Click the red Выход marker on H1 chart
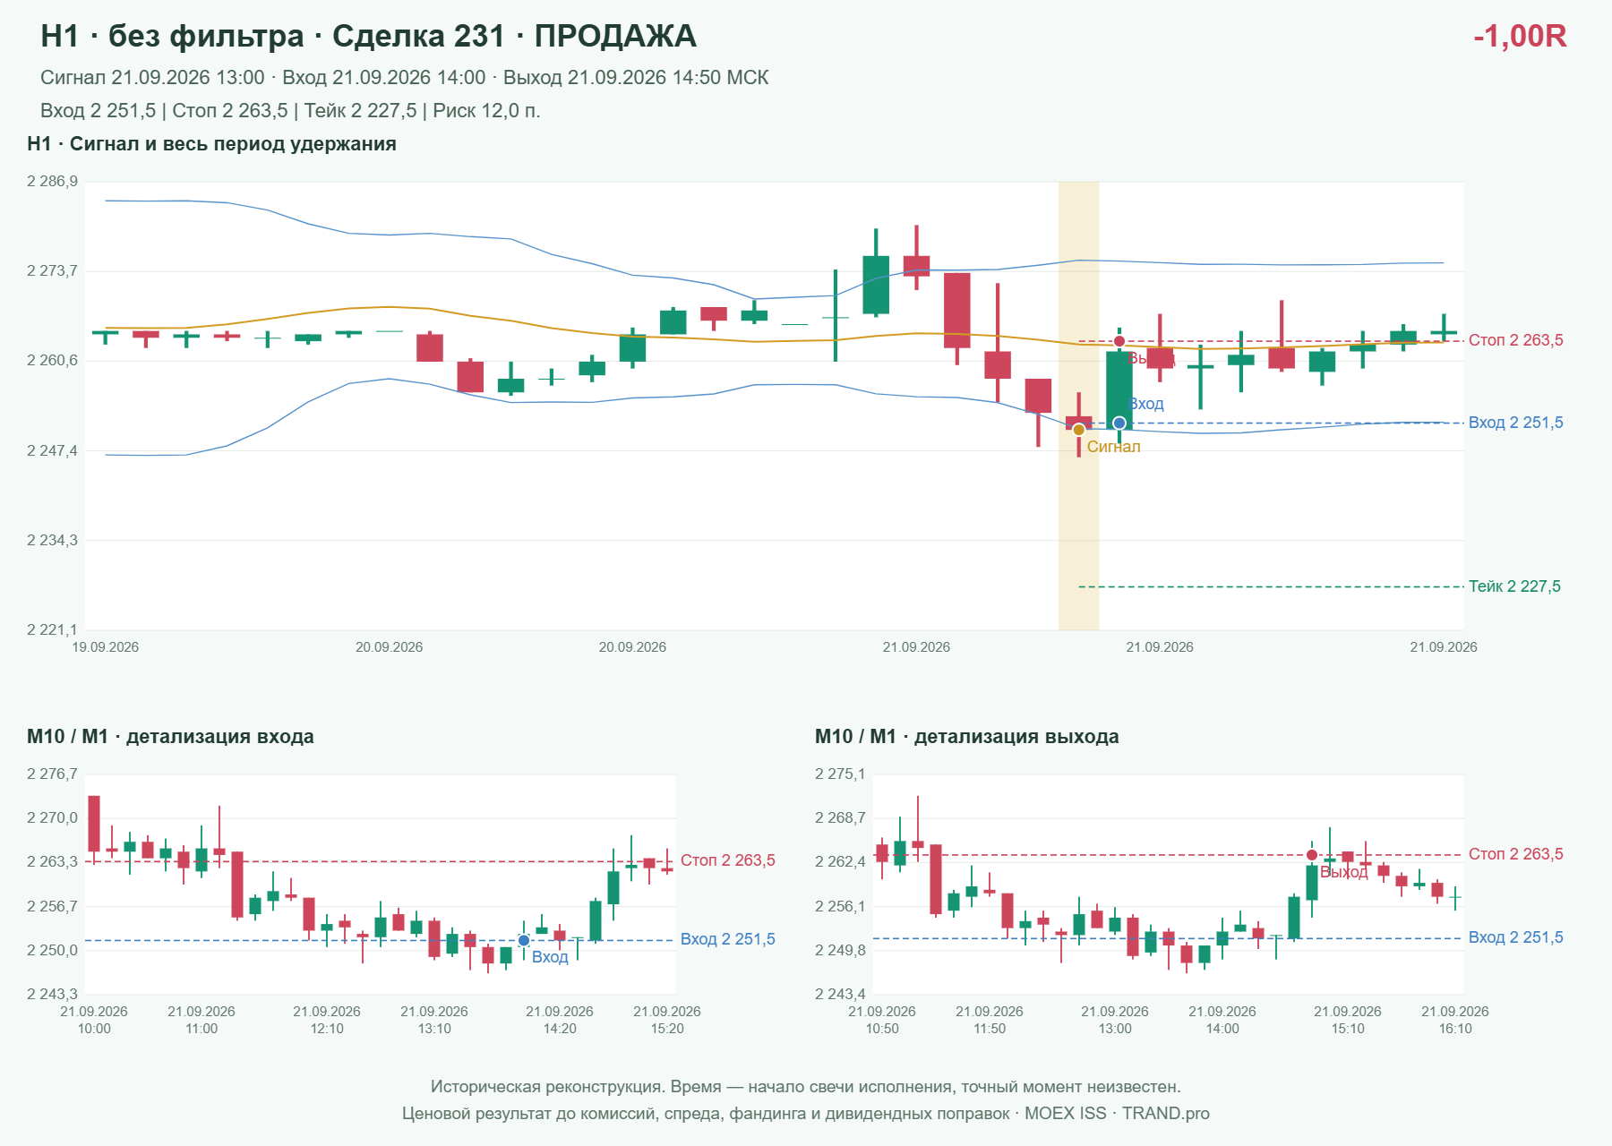 pos(1119,341)
